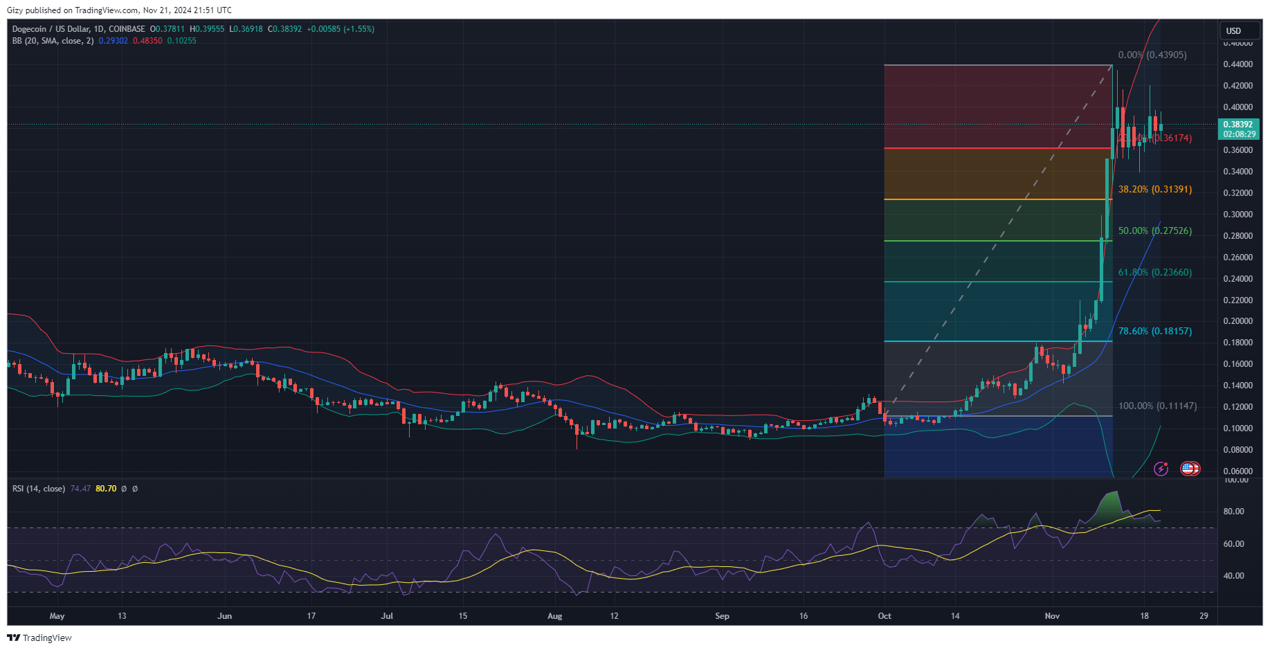Click the 38.20% (0.31391) Fibonacci label
Screen dimensions: 1270x650
(1155, 189)
